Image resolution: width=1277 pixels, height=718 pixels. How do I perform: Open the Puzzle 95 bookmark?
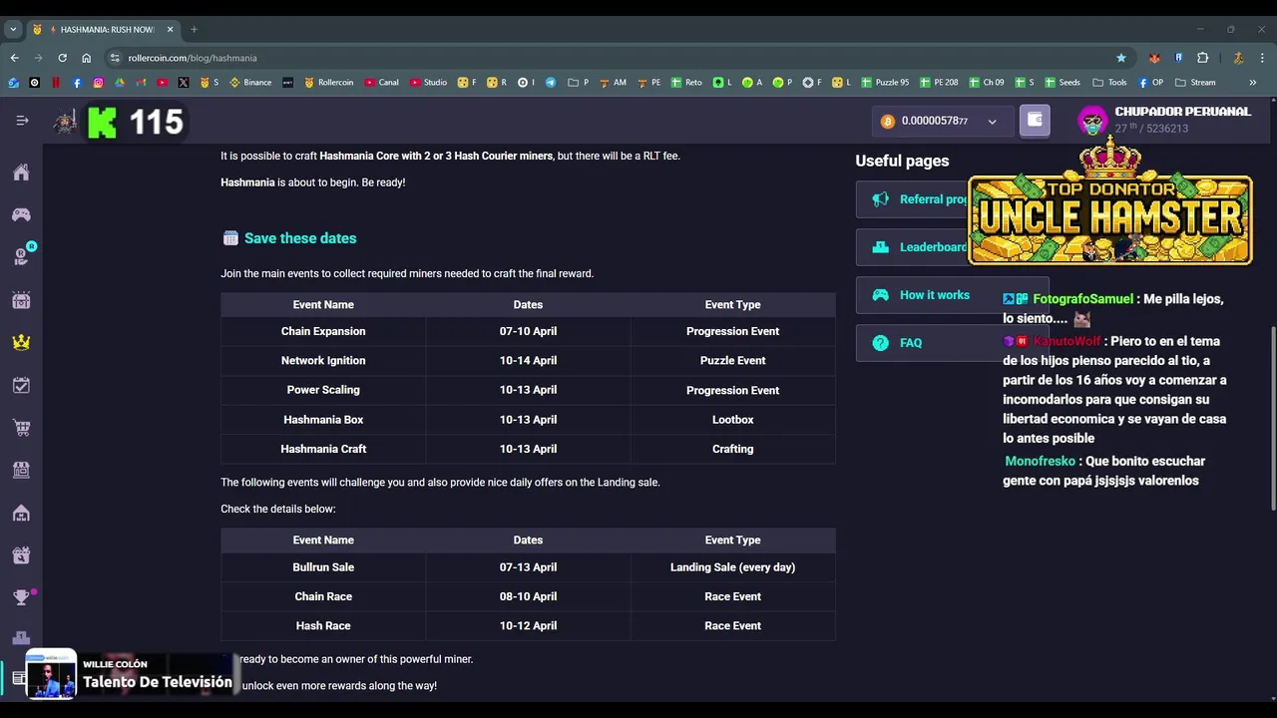pyautogui.click(x=885, y=83)
